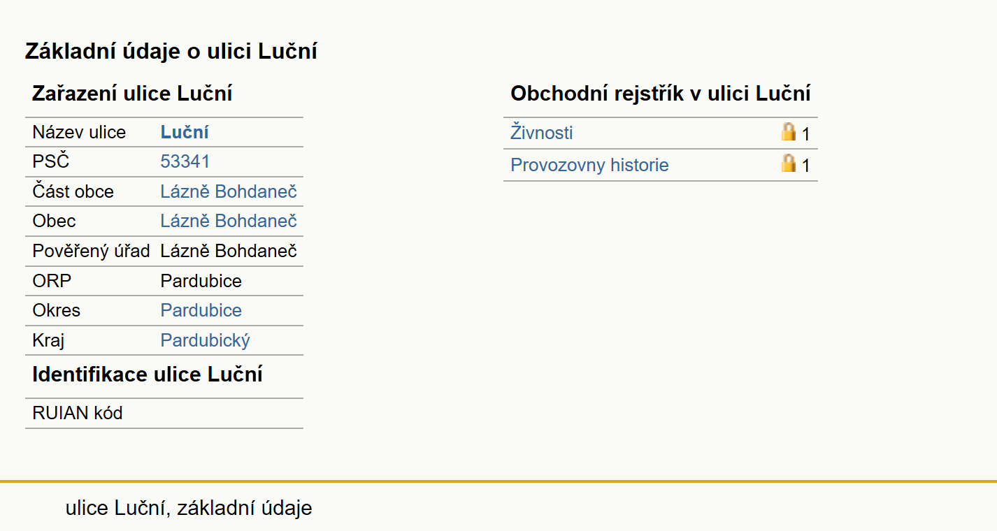Screen dimensions: 997x531
Task: Click the count number next to Provozovny historie
Action: [805, 166]
